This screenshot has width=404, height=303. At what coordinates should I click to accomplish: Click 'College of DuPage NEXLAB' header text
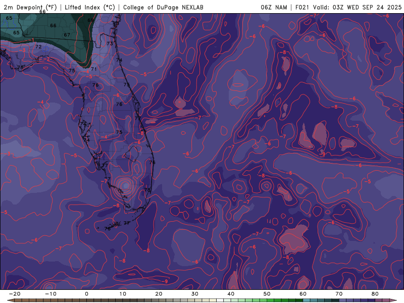[163, 7]
